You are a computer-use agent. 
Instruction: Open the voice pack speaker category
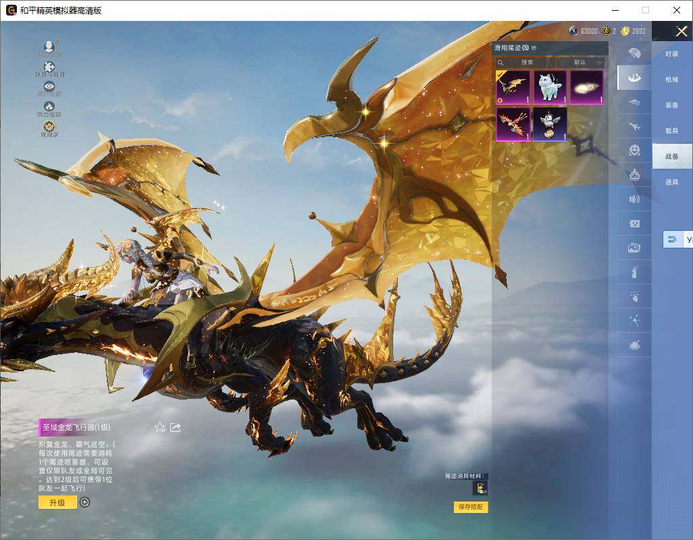click(x=634, y=199)
